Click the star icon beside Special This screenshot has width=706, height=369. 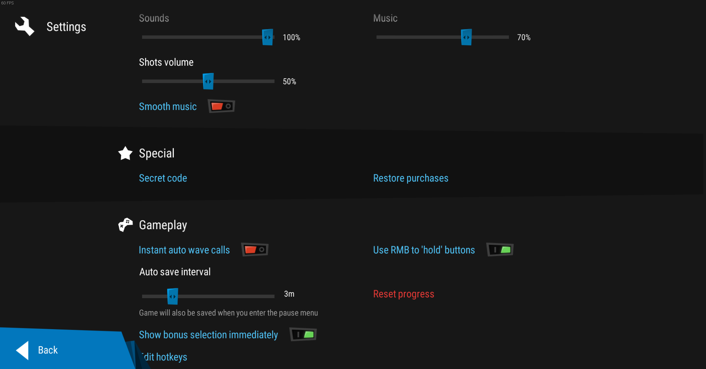pyautogui.click(x=125, y=153)
